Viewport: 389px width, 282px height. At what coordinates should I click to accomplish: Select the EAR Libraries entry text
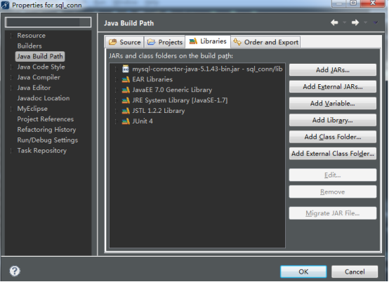point(152,79)
